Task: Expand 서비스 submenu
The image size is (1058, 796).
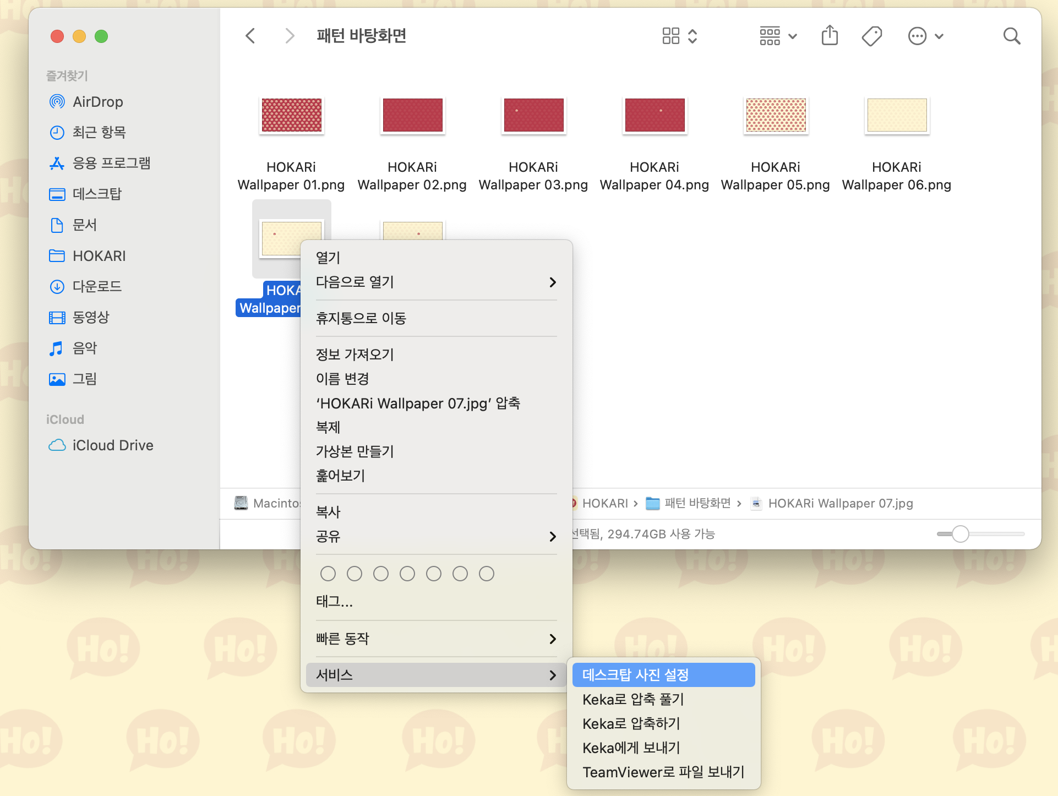Action: click(436, 675)
